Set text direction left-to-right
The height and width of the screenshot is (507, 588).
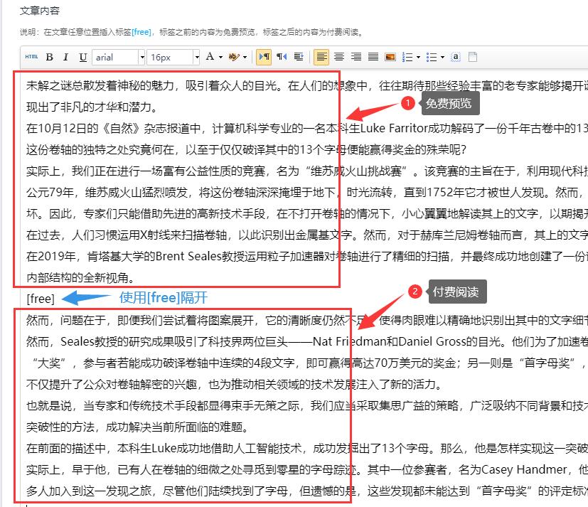pos(264,57)
